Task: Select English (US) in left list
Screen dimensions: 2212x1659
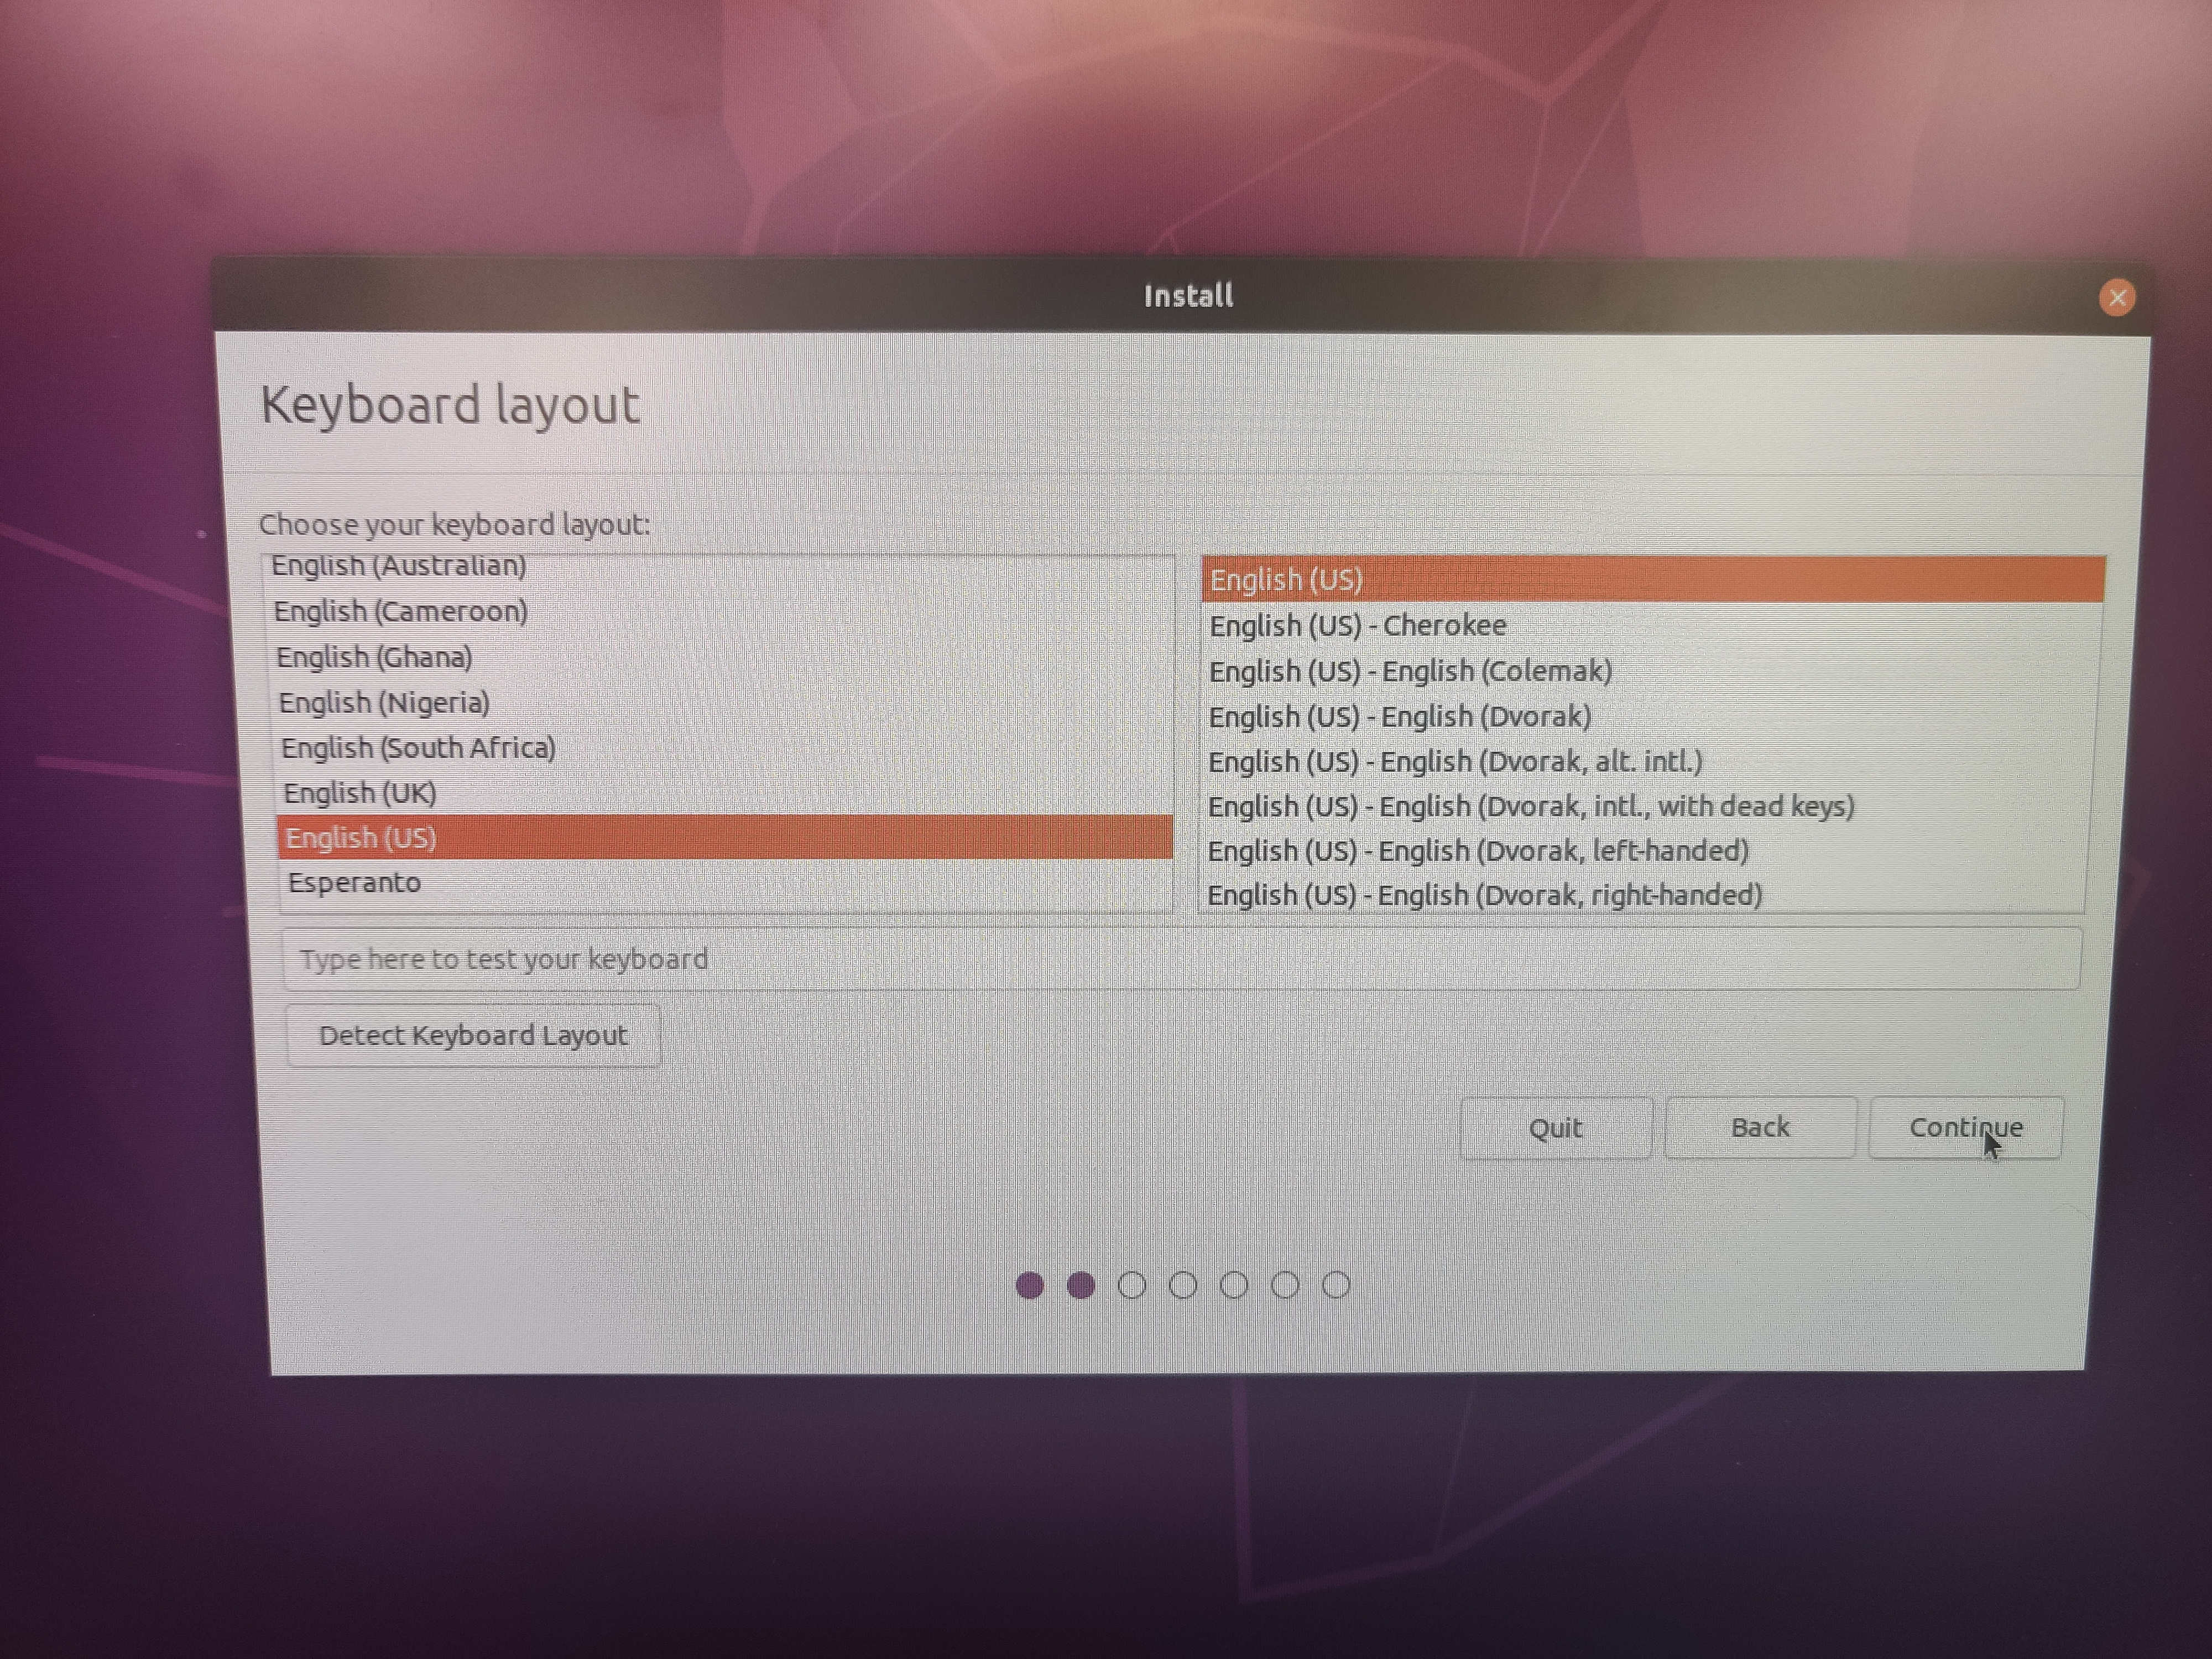Action: point(726,837)
